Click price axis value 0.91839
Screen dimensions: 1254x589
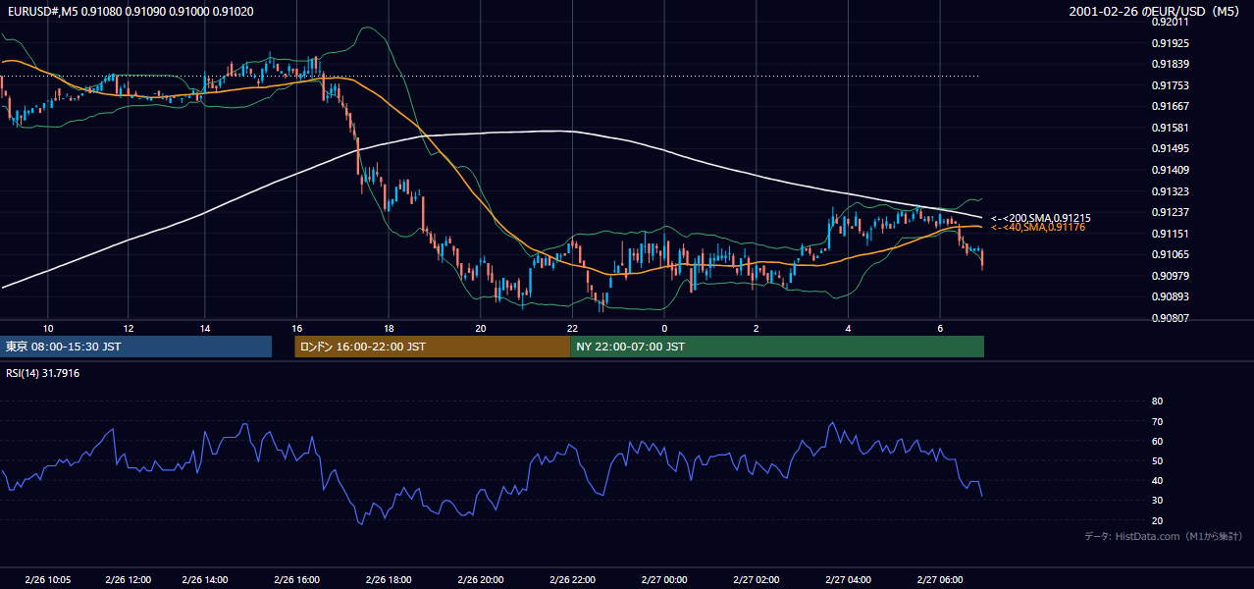[x=1170, y=64]
